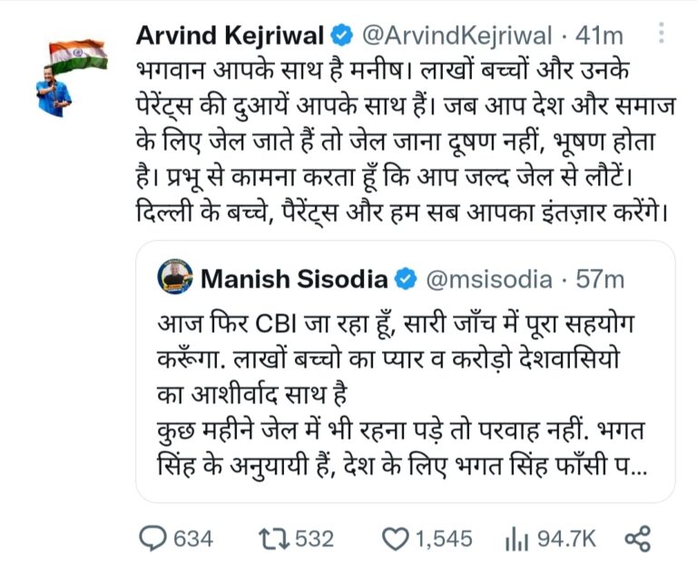Open the Arvind Kejriwal display name link
Image resolution: width=697 pixels, height=565 pixels.
pos(231,35)
